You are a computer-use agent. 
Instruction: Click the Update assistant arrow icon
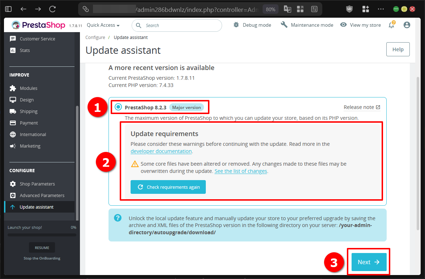point(12,207)
